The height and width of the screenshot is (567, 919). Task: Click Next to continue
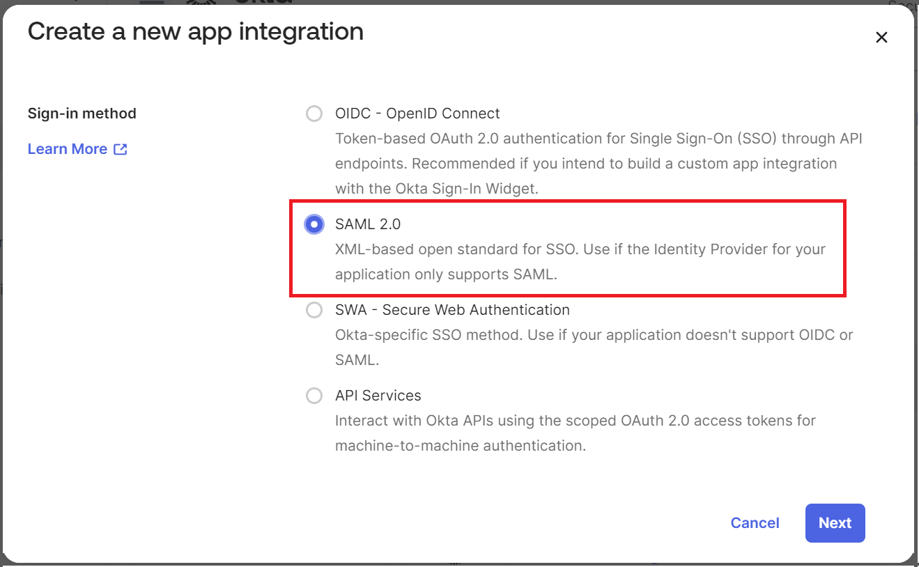(x=835, y=523)
